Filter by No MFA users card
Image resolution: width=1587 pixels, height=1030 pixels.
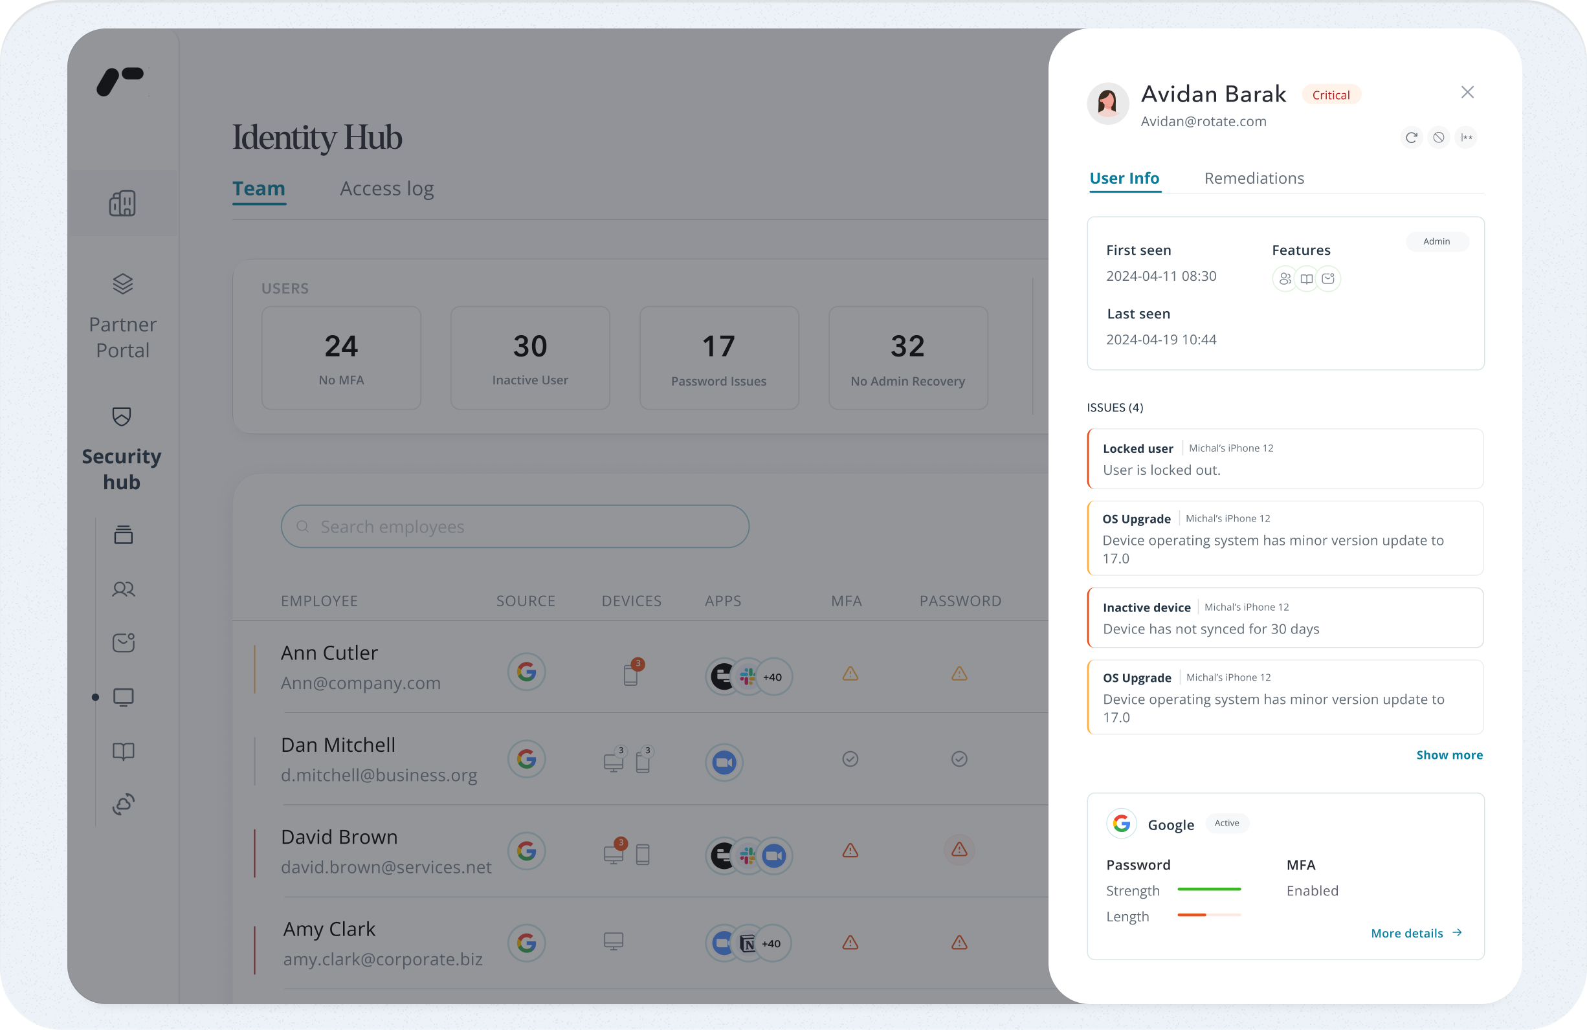(x=341, y=358)
